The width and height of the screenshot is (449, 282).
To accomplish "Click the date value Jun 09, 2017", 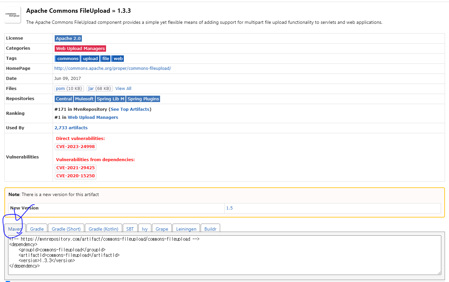I will click(x=67, y=78).
